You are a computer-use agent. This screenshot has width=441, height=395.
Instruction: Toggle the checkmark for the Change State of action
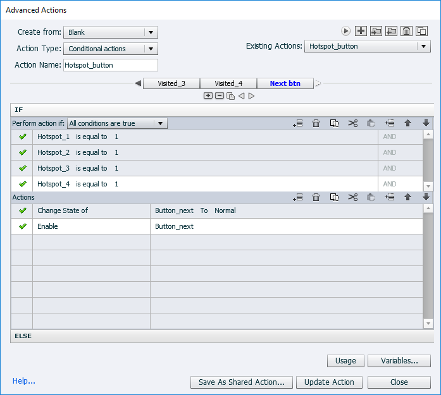click(23, 210)
